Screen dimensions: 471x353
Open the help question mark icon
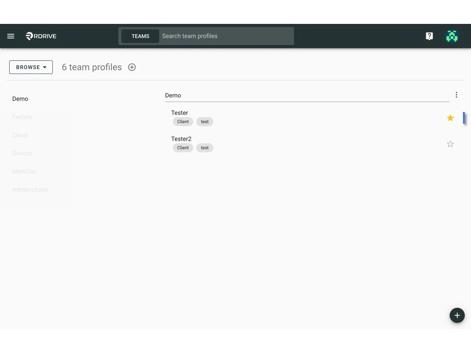click(x=429, y=36)
